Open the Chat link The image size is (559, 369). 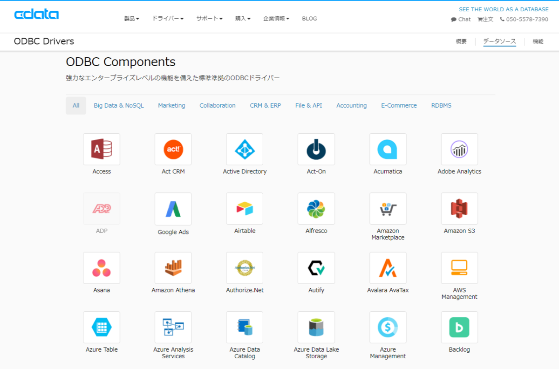(461, 20)
